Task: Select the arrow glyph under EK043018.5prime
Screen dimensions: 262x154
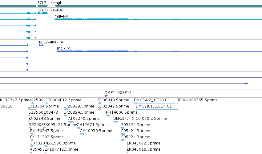Action: pyautogui.click(x=128, y=152)
